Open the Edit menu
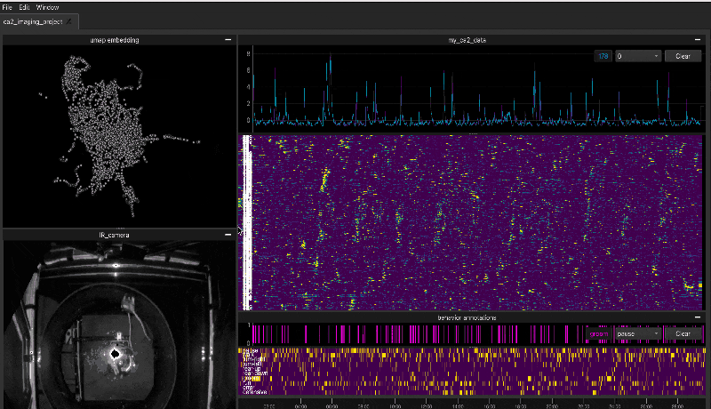Viewport: 711px width, 409px height. [24, 7]
